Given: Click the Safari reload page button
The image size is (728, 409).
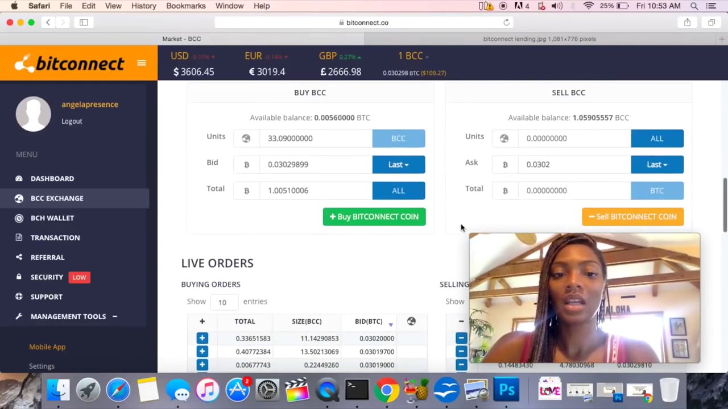Looking at the screenshot, I should click(506, 22).
